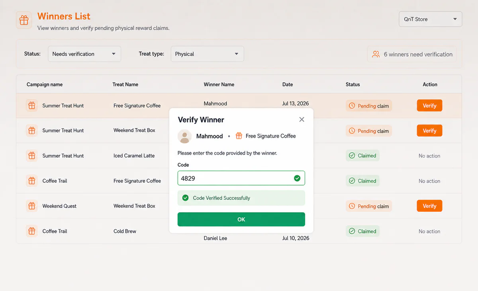Click the Weekend Quest campaign name
Image resolution: width=478 pixels, height=291 pixels.
coord(59,206)
